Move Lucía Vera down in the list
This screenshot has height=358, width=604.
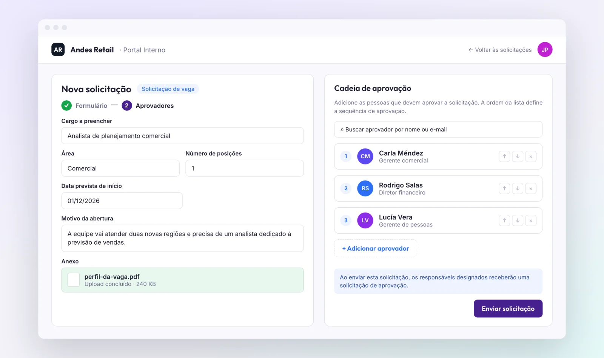518,220
